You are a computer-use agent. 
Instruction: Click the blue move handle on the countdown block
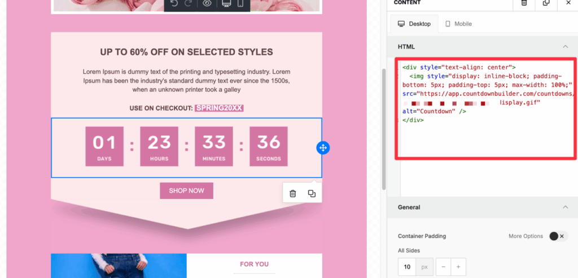pyautogui.click(x=323, y=148)
